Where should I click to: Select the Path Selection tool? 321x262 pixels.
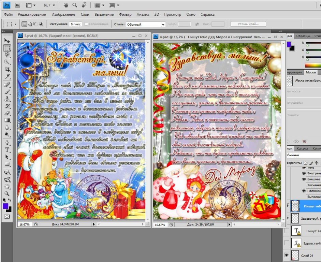pyautogui.click(x=7, y=157)
